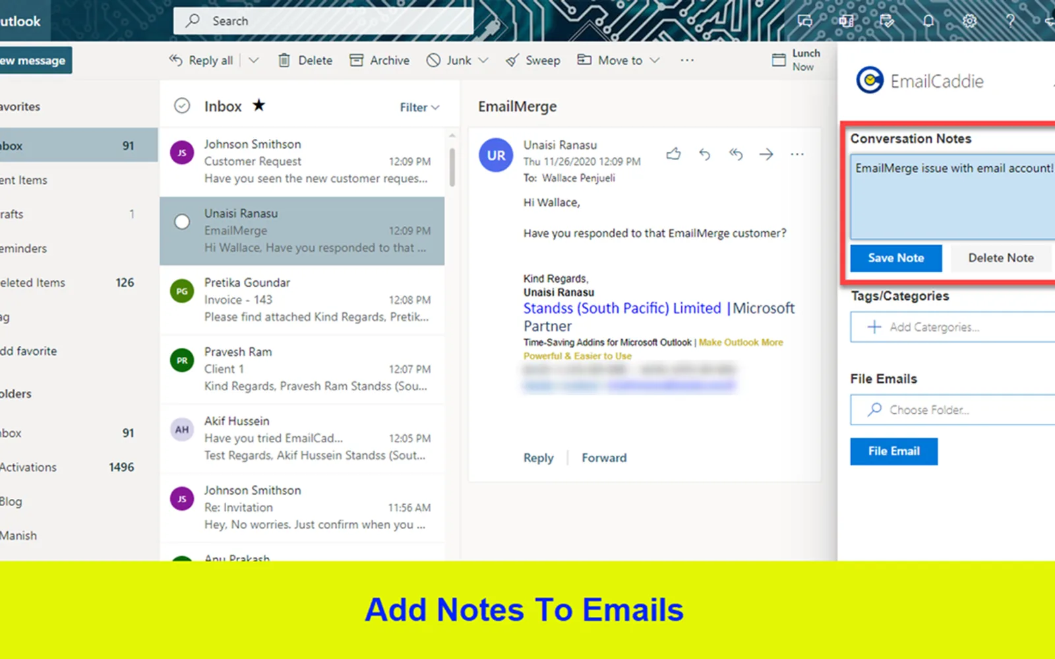
Task: Mark the message as Junk
Action: pos(448,60)
